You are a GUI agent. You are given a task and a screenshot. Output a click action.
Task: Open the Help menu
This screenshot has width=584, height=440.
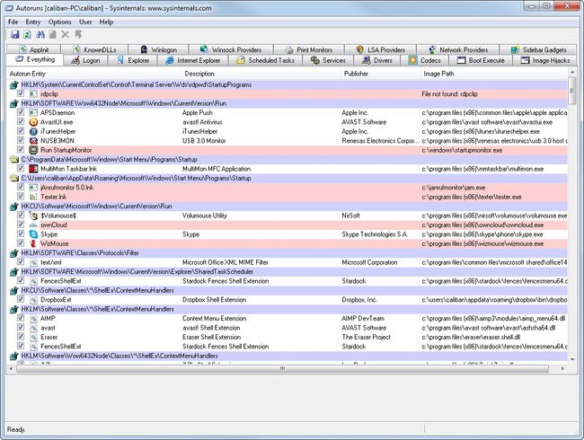(106, 22)
